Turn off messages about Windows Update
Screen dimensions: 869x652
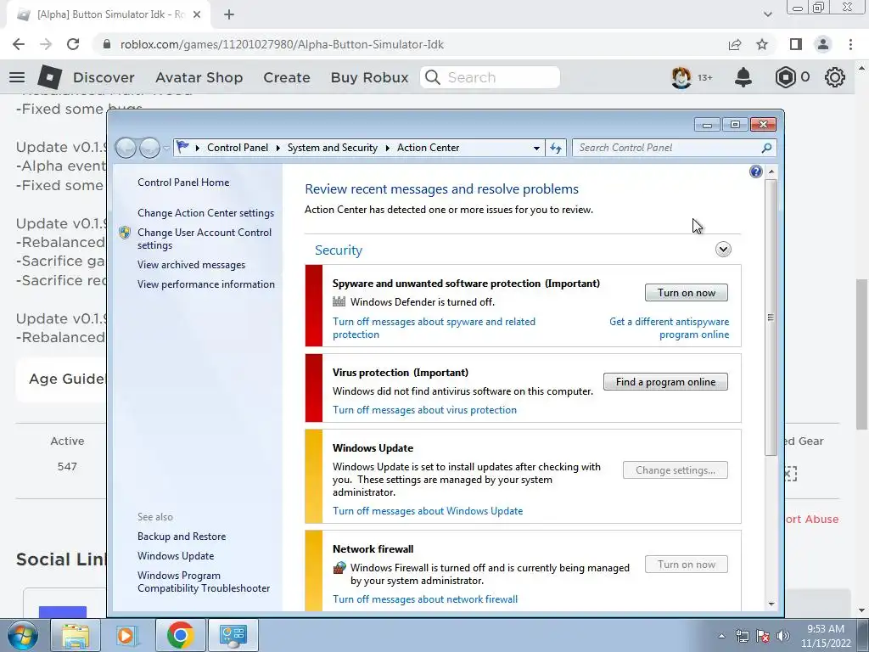(428, 511)
